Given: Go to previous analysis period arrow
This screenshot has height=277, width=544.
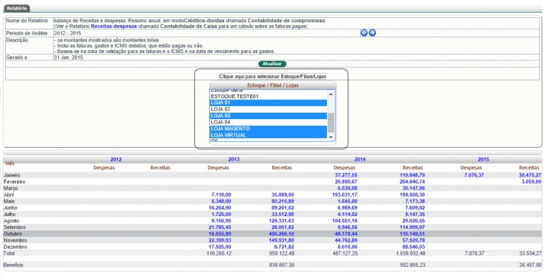Looking at the screenshot, I should pos(364,33).
